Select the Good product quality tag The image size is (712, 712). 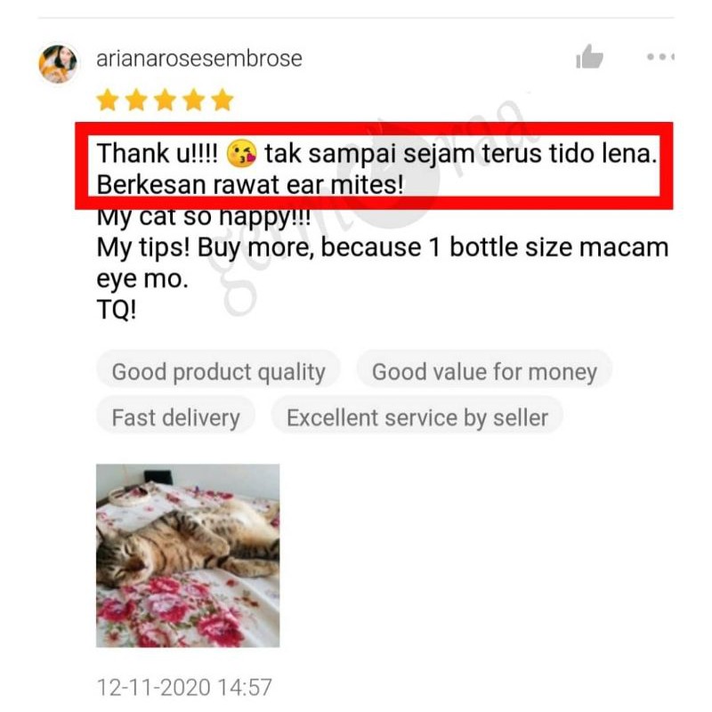(218, 372)
